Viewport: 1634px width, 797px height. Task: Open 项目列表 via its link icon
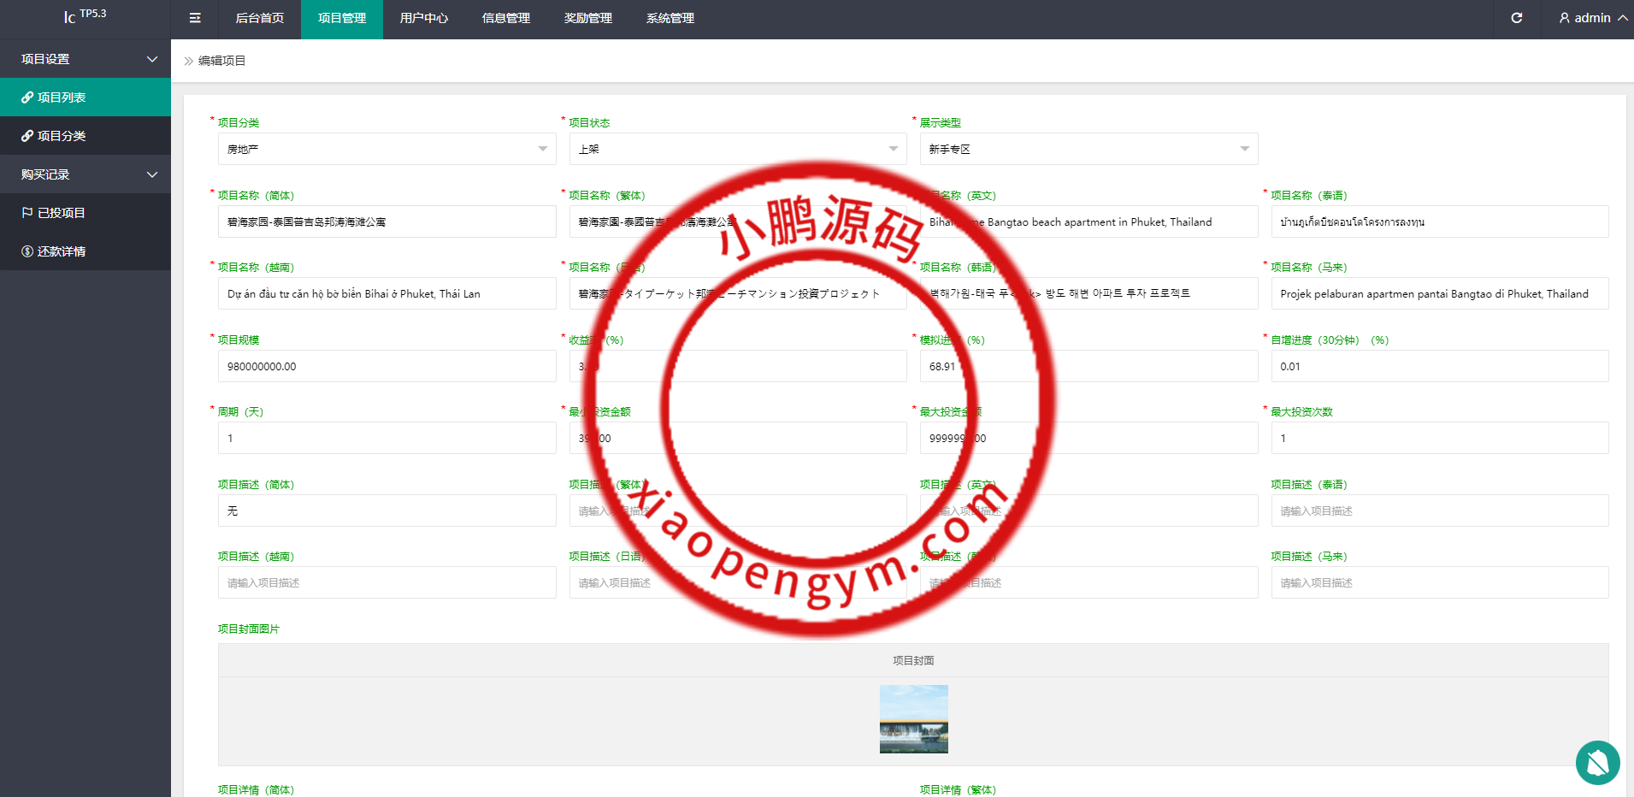pos(27,97)
